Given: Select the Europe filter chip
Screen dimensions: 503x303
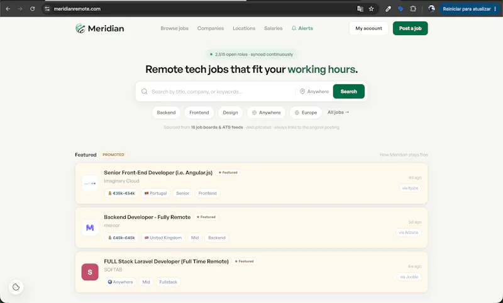Looking at the screenshot, I should (306, 113).
